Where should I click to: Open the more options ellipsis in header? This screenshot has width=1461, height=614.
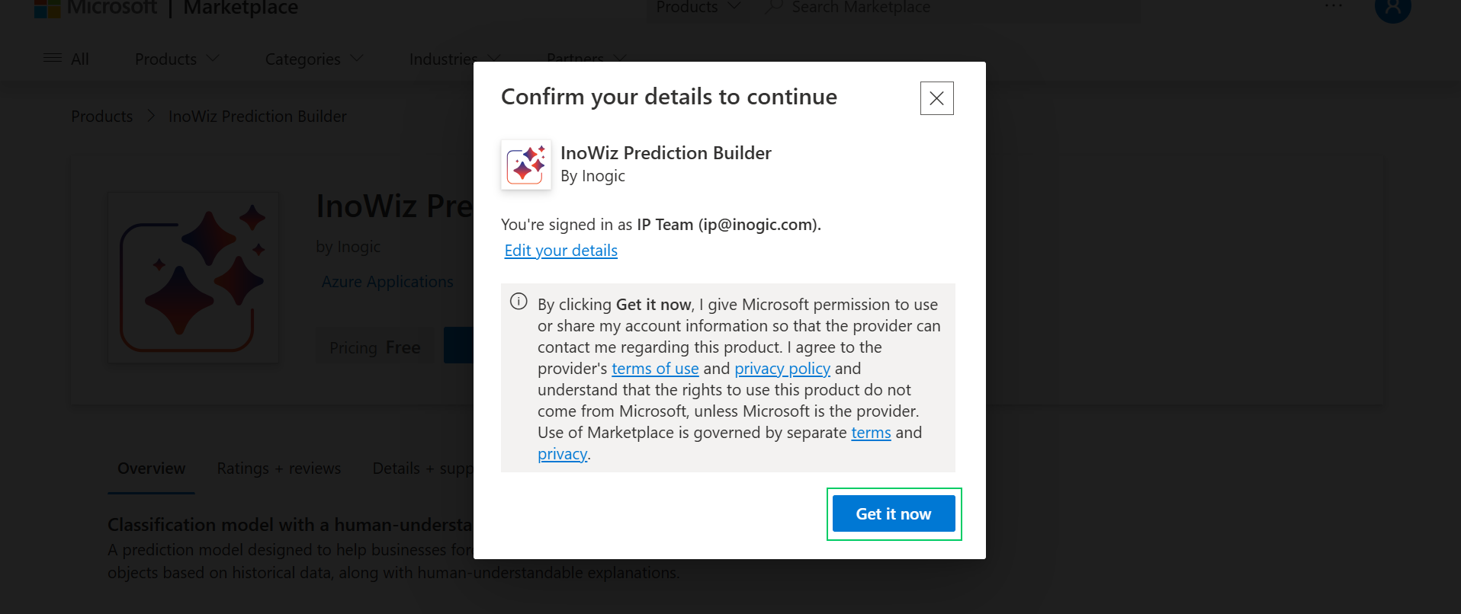(1334, 6)
